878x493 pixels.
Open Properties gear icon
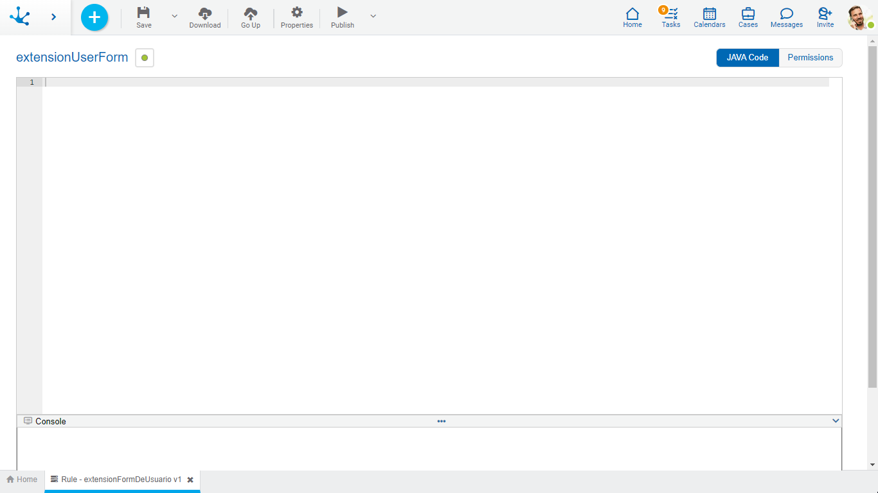[296, 13]
